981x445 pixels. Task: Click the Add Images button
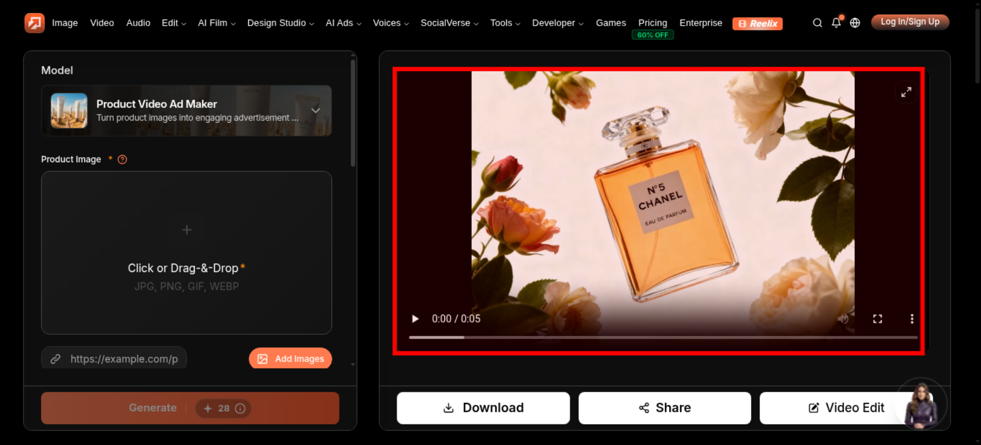290,358
